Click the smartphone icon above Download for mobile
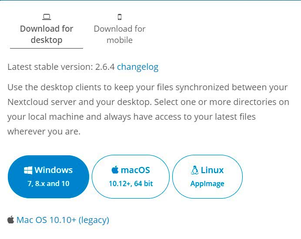This screenshot has width=301, height=239. [x=120, y=17]
